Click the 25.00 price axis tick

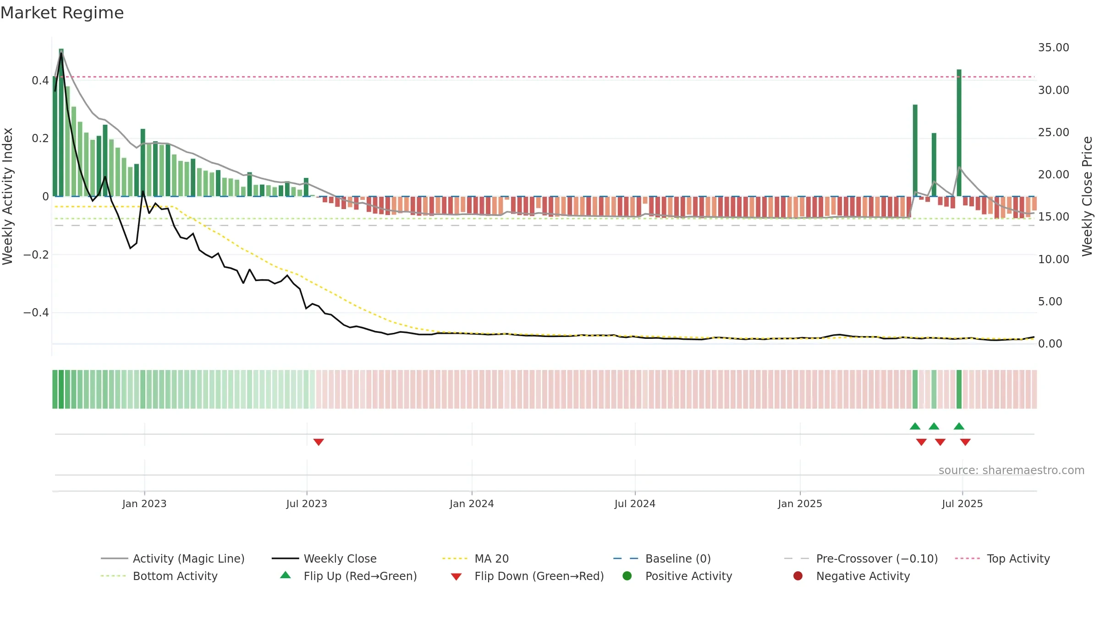[x=1053, y=132]
